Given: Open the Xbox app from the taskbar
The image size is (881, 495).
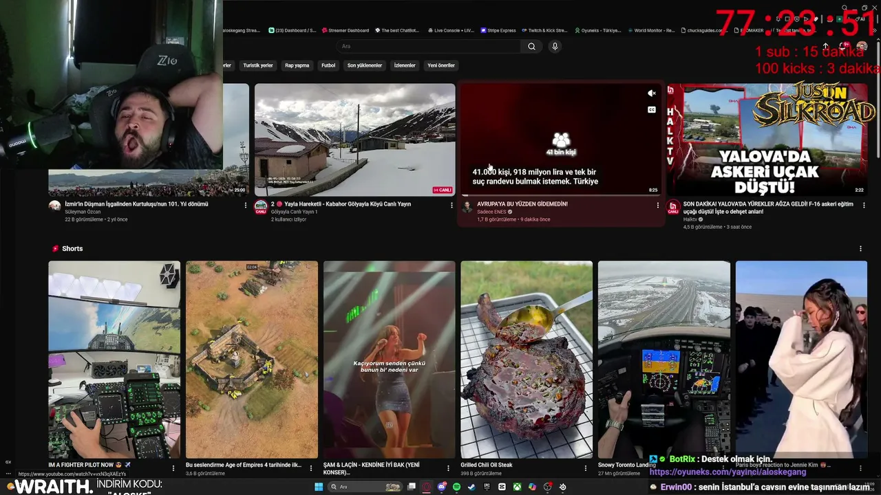Looking at the screenshot, I should point(517,487).
